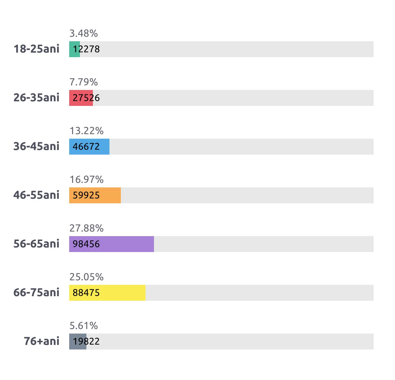Click the green 18-25ani bar segment
The height and width of the screenshot is (380, 395).
point(74,49)
